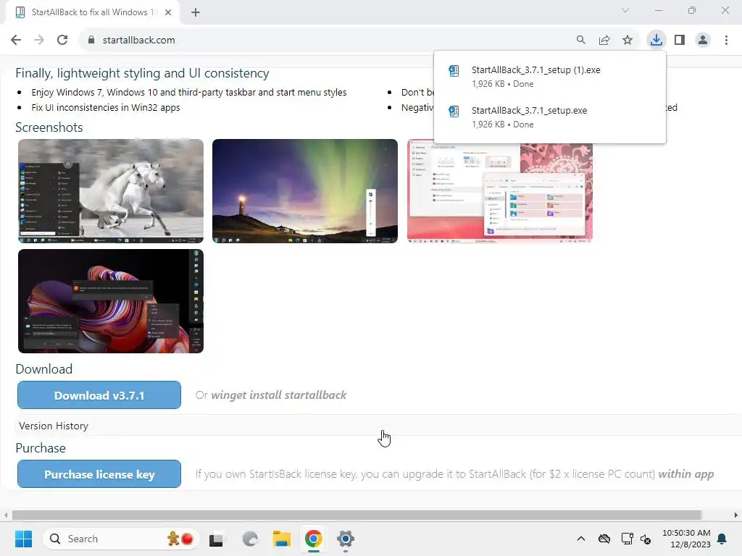Toggle the Chrome downloads button
The height and width of the screenshot is (556, 742).
[x=656, y=40]
